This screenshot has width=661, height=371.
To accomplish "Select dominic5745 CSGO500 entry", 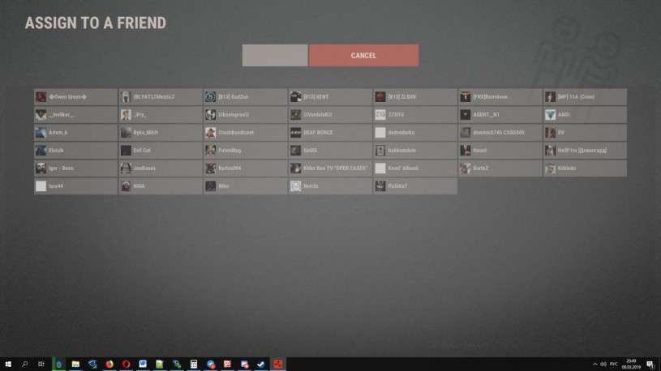I will pos(500,133).
